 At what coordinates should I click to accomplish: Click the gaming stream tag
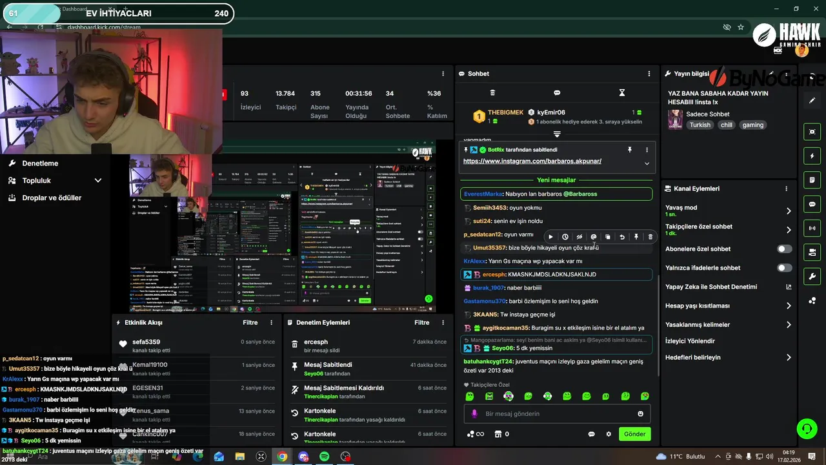(x=752, y=125)
